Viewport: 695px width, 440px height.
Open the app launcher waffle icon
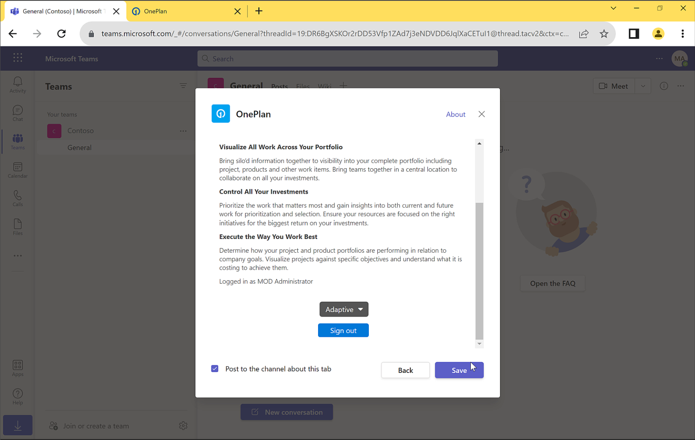click(17, 58)
